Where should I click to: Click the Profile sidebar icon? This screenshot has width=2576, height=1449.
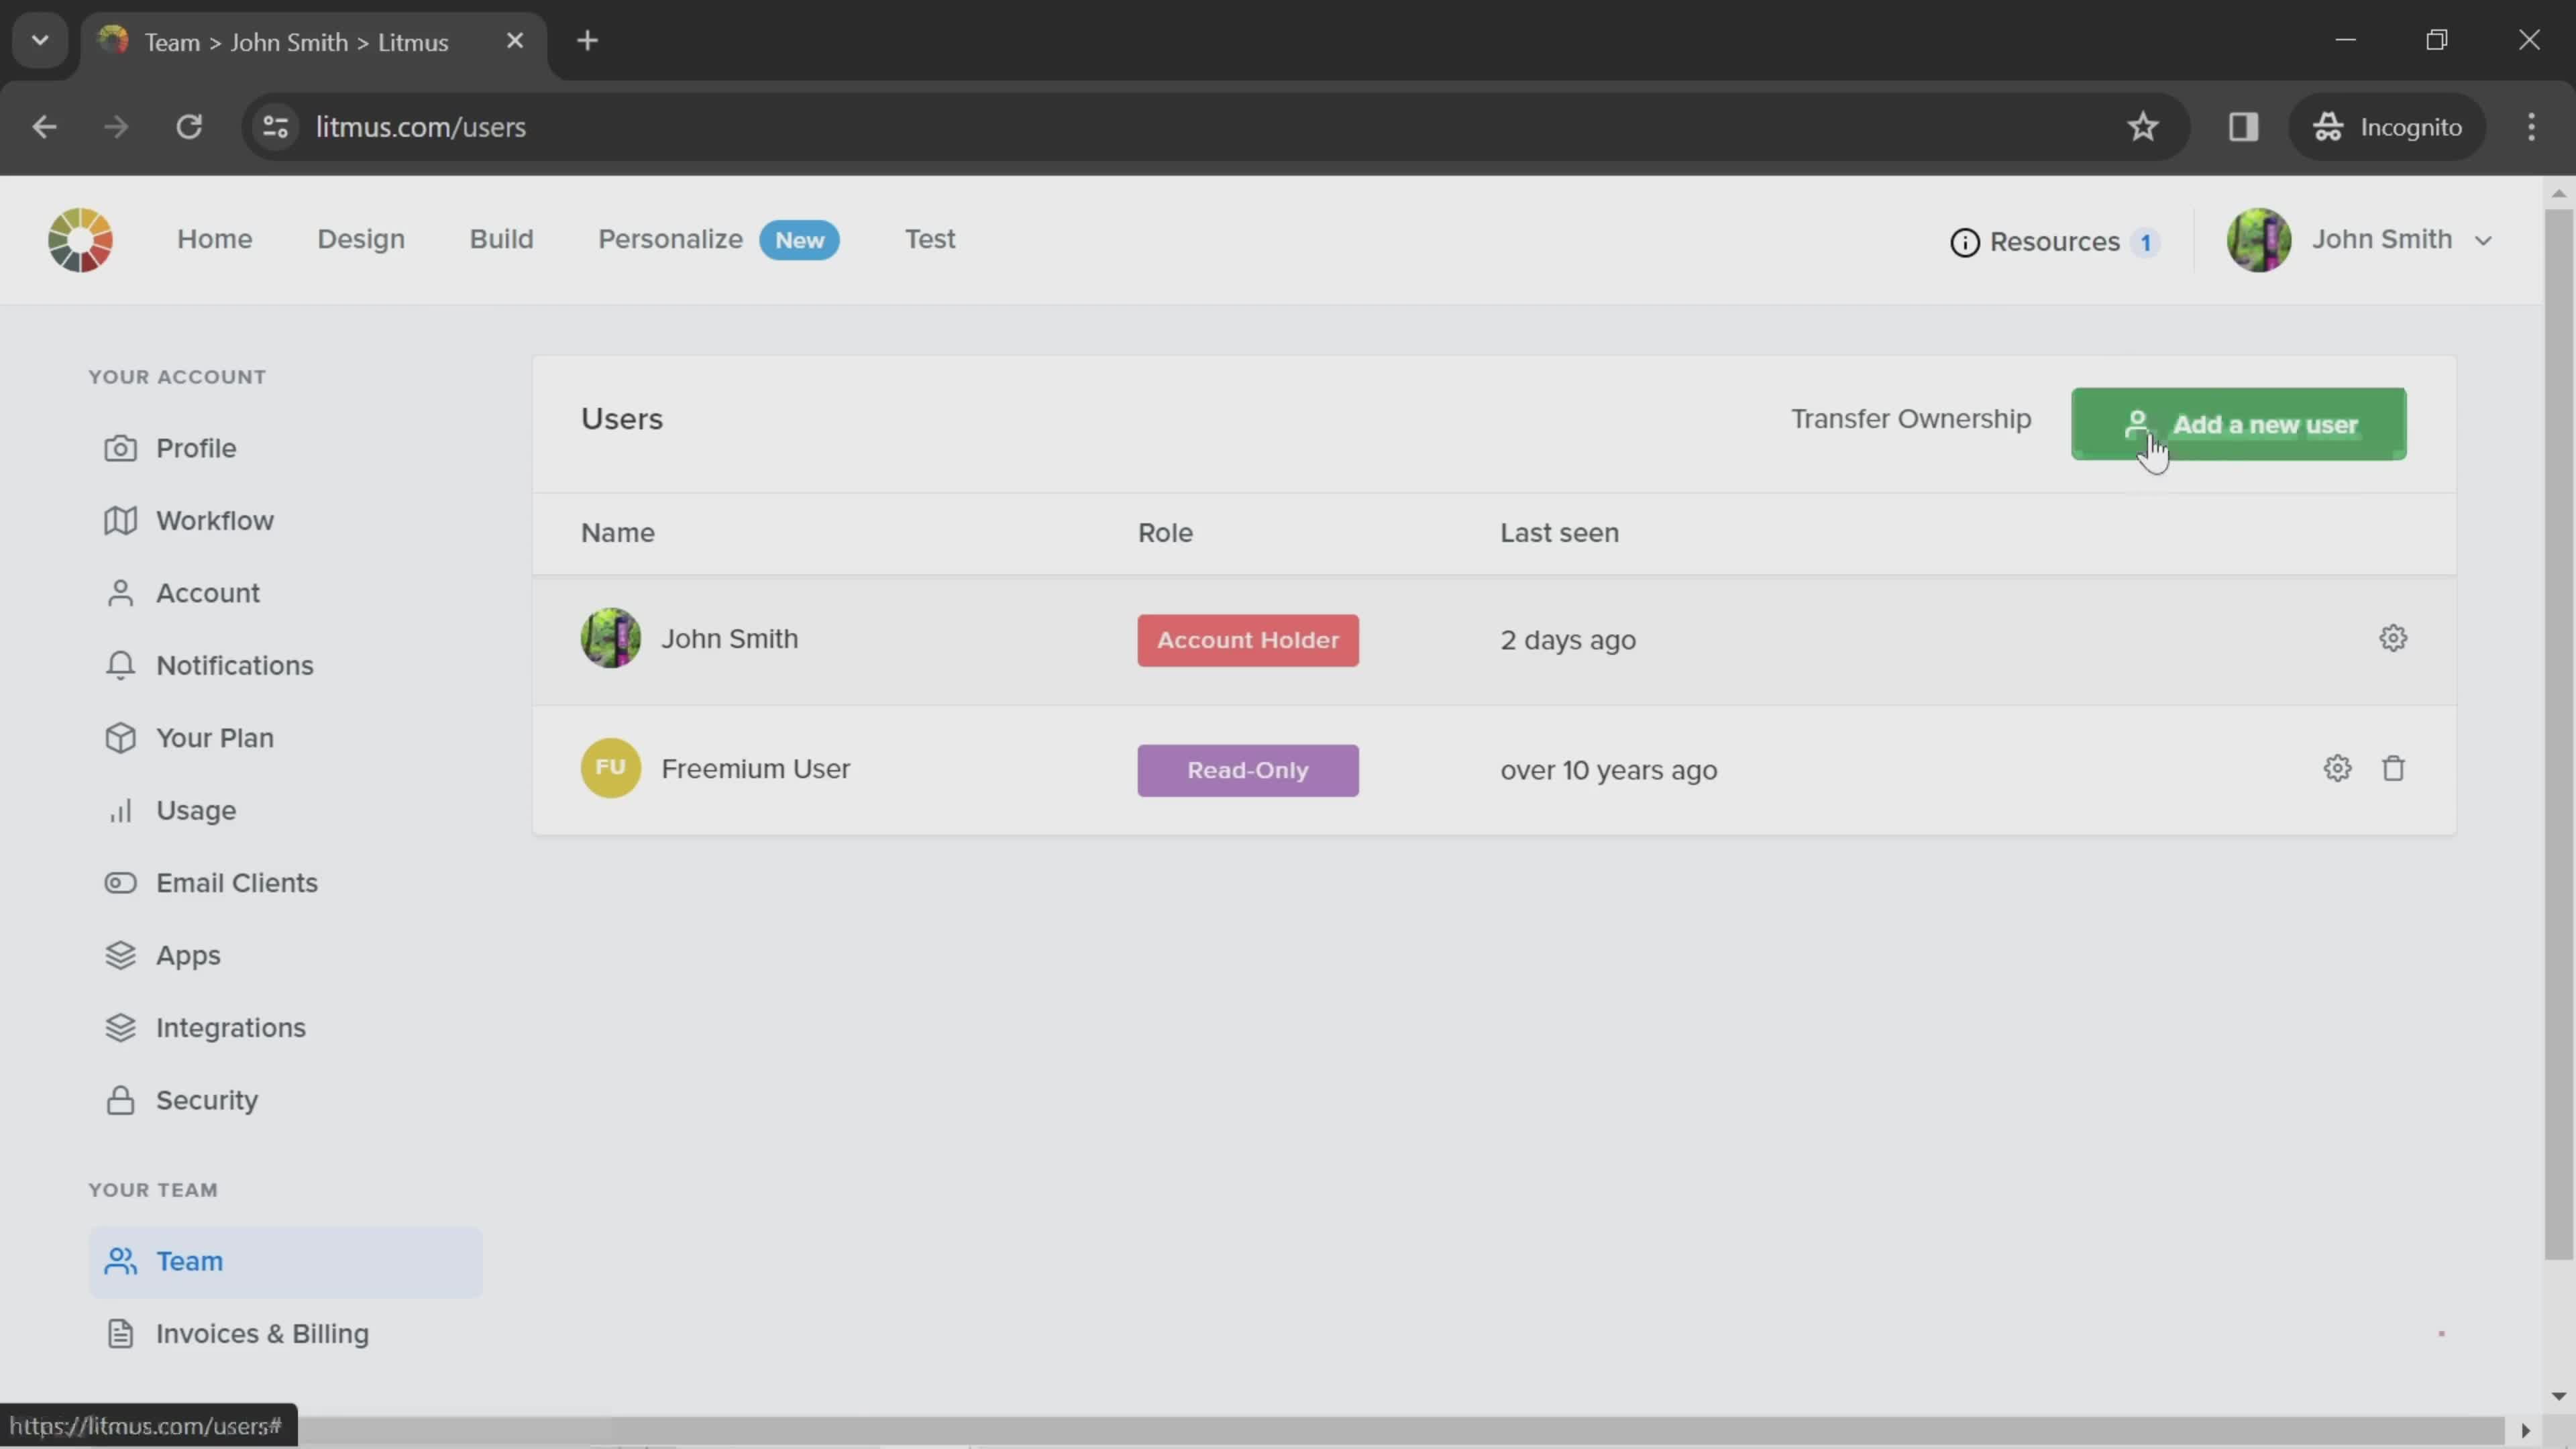click(x=119, y=447)
